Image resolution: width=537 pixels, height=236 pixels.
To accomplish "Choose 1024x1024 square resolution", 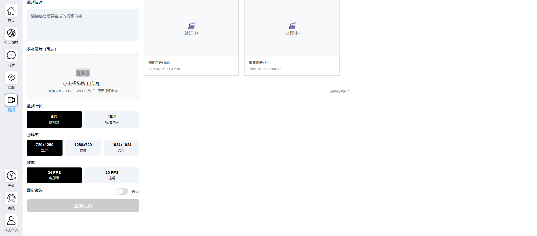I will pos(121,147).
